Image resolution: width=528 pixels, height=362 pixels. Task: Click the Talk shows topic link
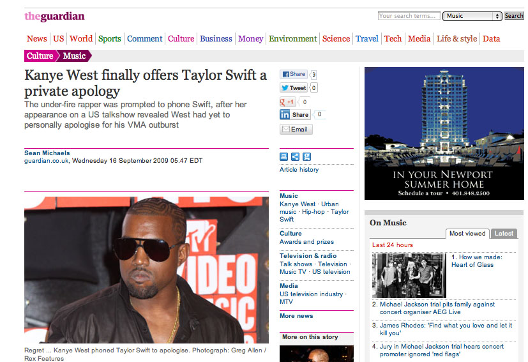tap(296, 264)
